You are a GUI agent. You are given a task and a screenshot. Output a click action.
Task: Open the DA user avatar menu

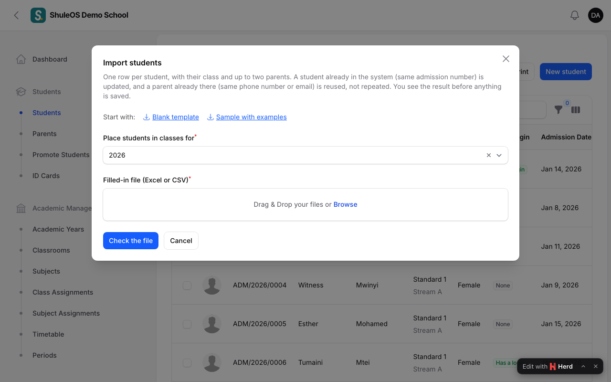pyautogui.click(x=596, y=15)
